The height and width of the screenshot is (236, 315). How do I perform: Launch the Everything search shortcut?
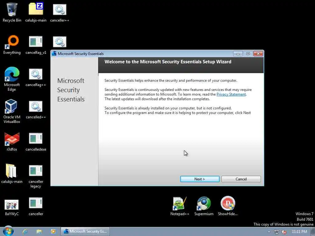click(12, 45)
